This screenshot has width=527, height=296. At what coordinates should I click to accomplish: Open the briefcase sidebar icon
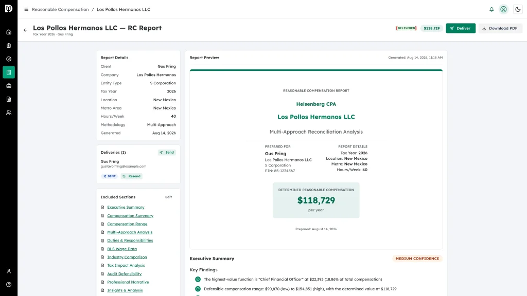point(9,86)
